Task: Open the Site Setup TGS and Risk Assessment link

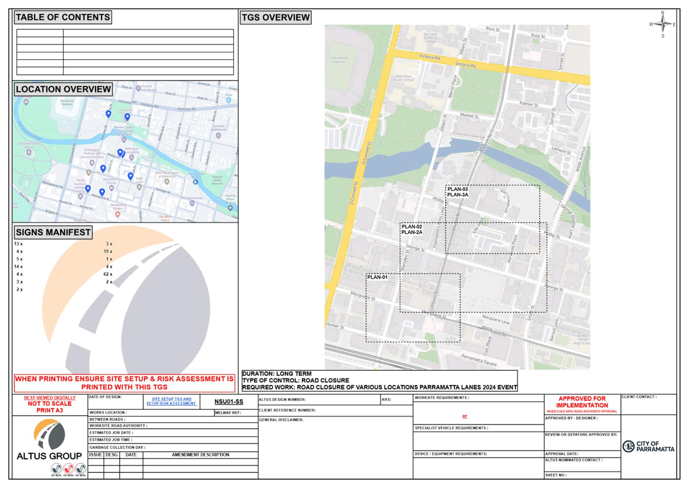Action: 171,401
